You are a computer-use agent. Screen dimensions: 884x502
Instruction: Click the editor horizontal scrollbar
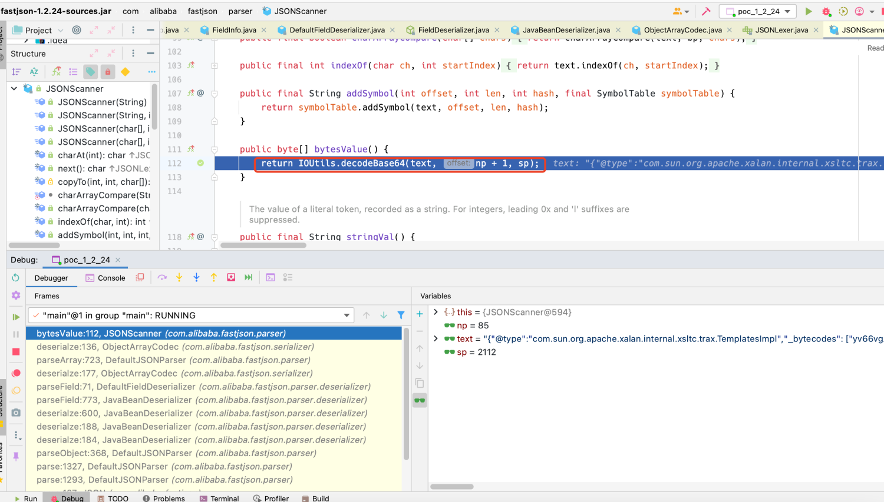click(263, 245)
